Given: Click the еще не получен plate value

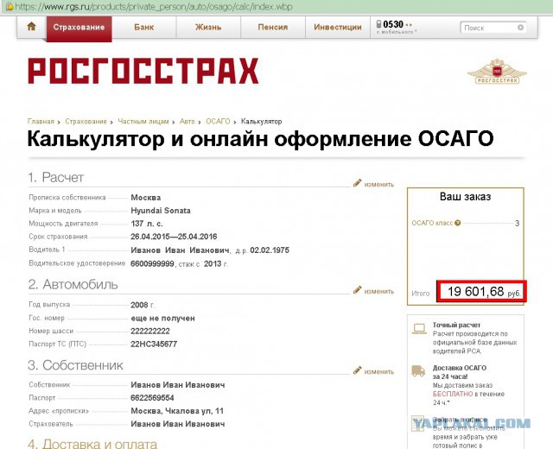Looking at the screenshot, I should pyautogui.click(x=162, y=319).
